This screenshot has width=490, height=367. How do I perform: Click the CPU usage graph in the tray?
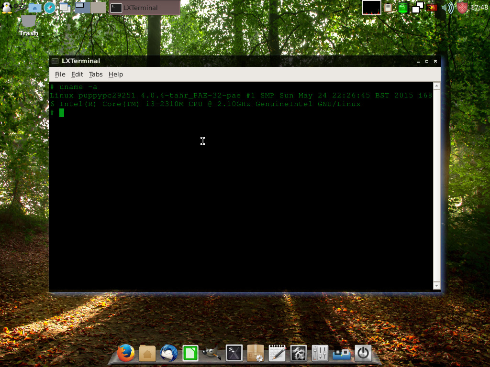(x=372, y=8)
